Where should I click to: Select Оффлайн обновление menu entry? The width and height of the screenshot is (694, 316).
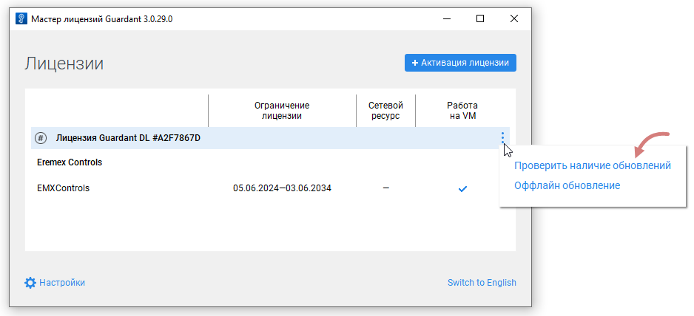[x=567, y=185]
